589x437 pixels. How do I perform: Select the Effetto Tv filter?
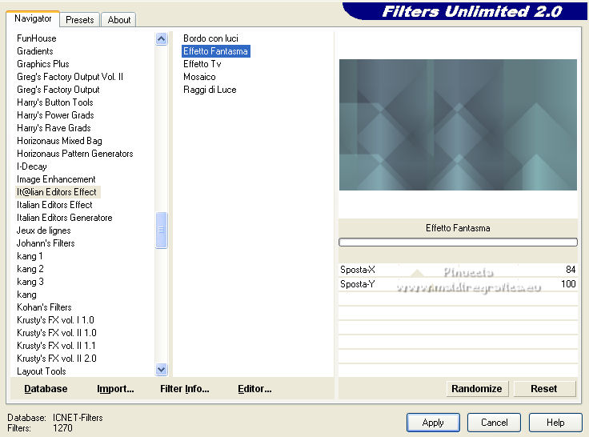point(202,64)
